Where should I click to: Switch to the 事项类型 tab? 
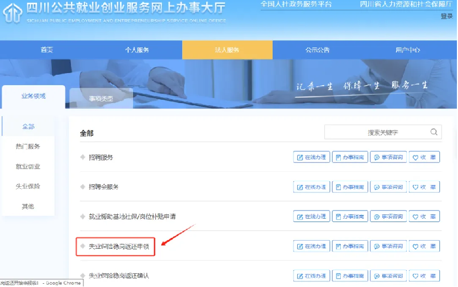(x=101, y=99)
